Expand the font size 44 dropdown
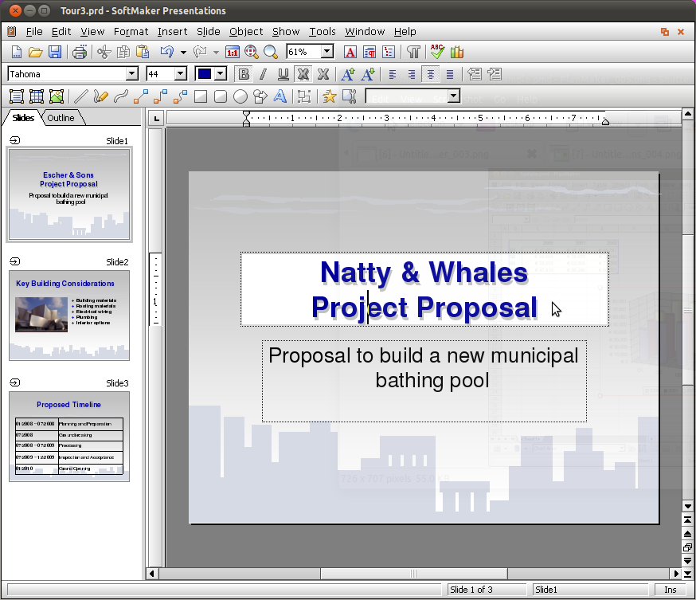The image size is (696, 600). click(x=180, y=74)
